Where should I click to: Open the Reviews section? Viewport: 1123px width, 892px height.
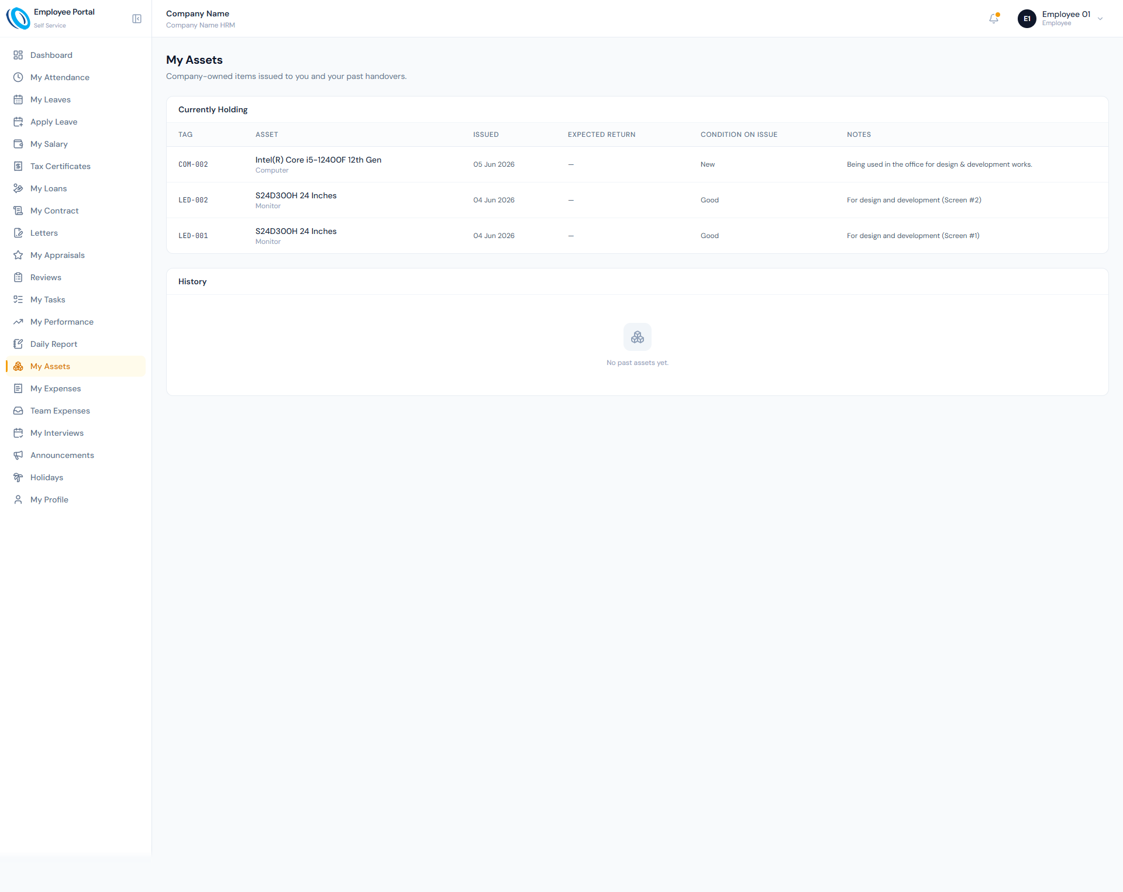(x=76, y=277)
